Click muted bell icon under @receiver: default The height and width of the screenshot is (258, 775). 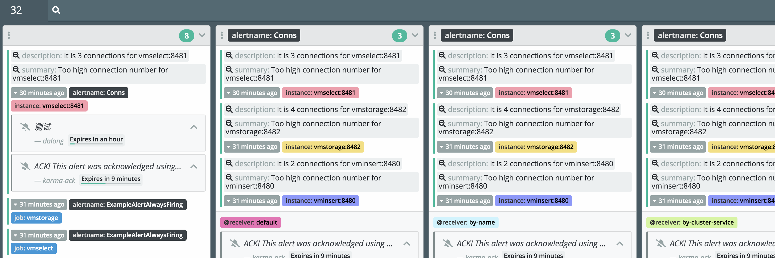pyautogui.click(x=235, y=243)
